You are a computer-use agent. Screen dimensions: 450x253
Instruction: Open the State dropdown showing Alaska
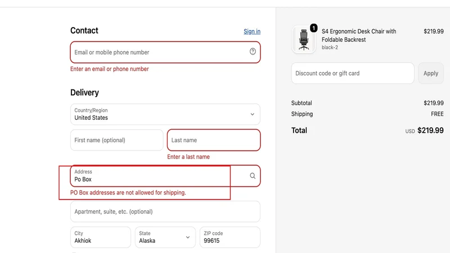165,237
